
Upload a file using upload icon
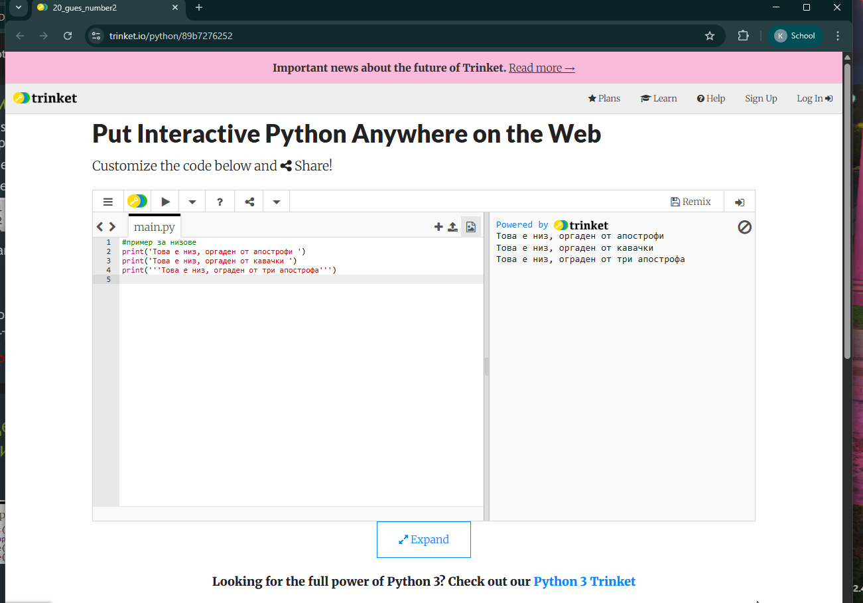(452, 227)
